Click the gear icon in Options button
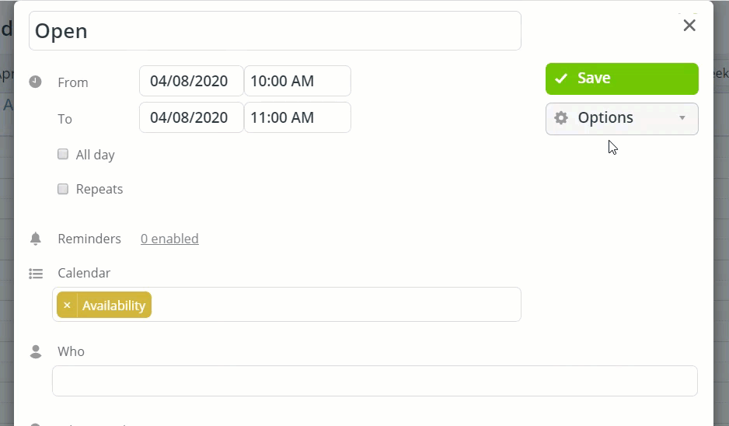729x426 pixels. (561, 118)
